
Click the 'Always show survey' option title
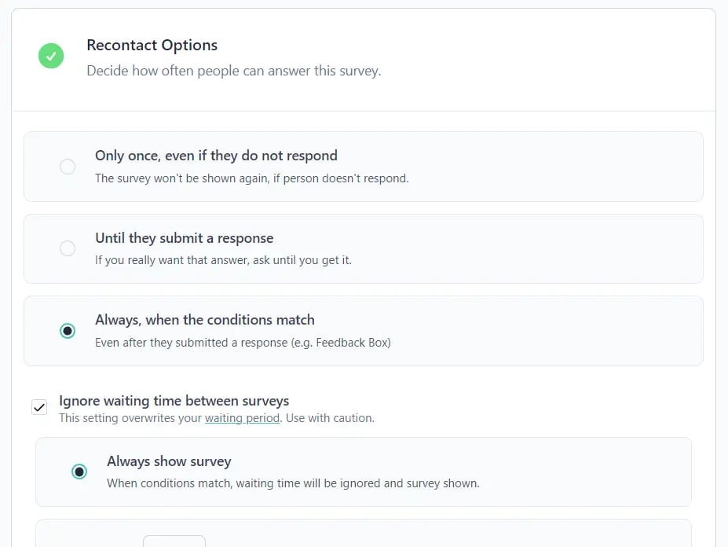tap(169, 461)
